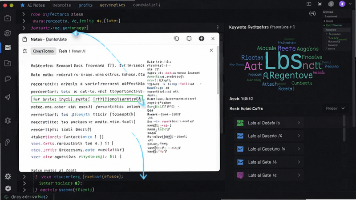Screen dimensions: 356x200
Task: Click the purple avatar icon top right
Action: click(x=342, y=4)
